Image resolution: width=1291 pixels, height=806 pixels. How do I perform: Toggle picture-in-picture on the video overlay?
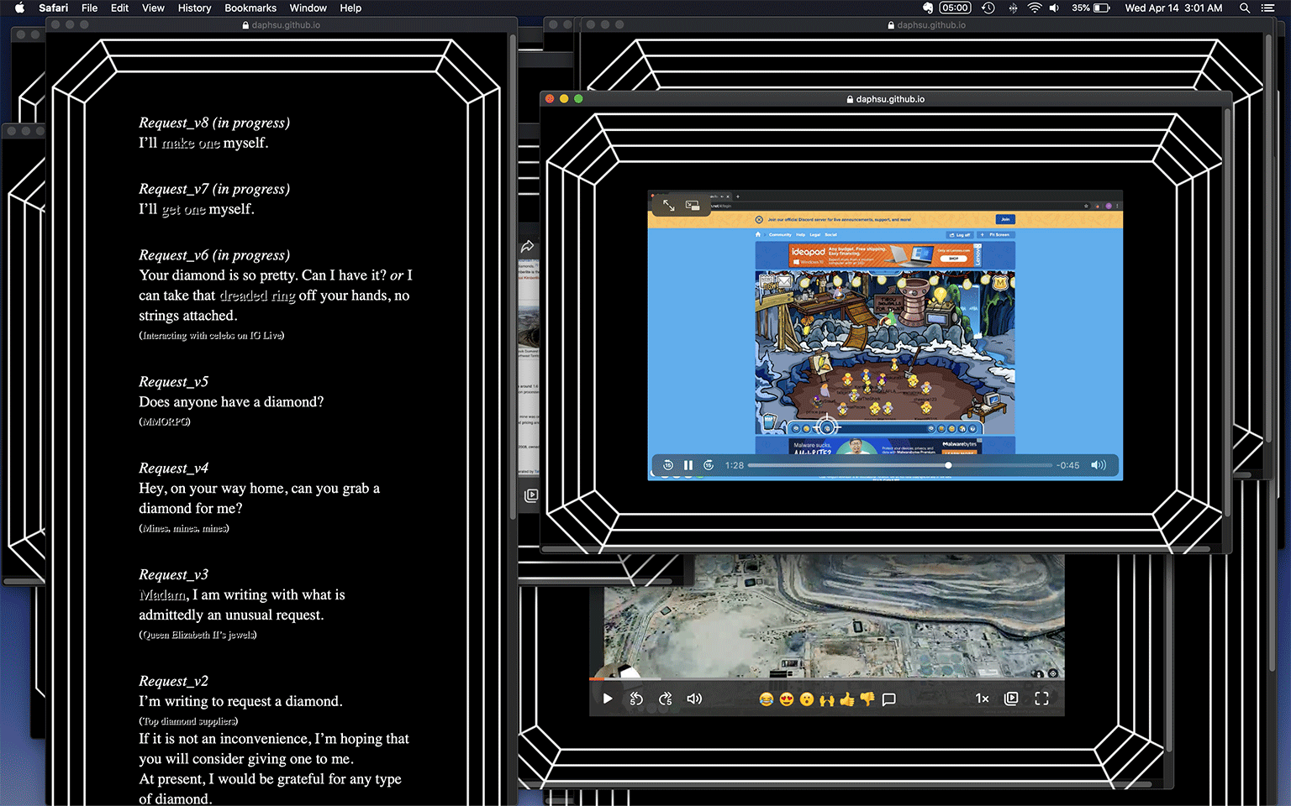point(693,205)
